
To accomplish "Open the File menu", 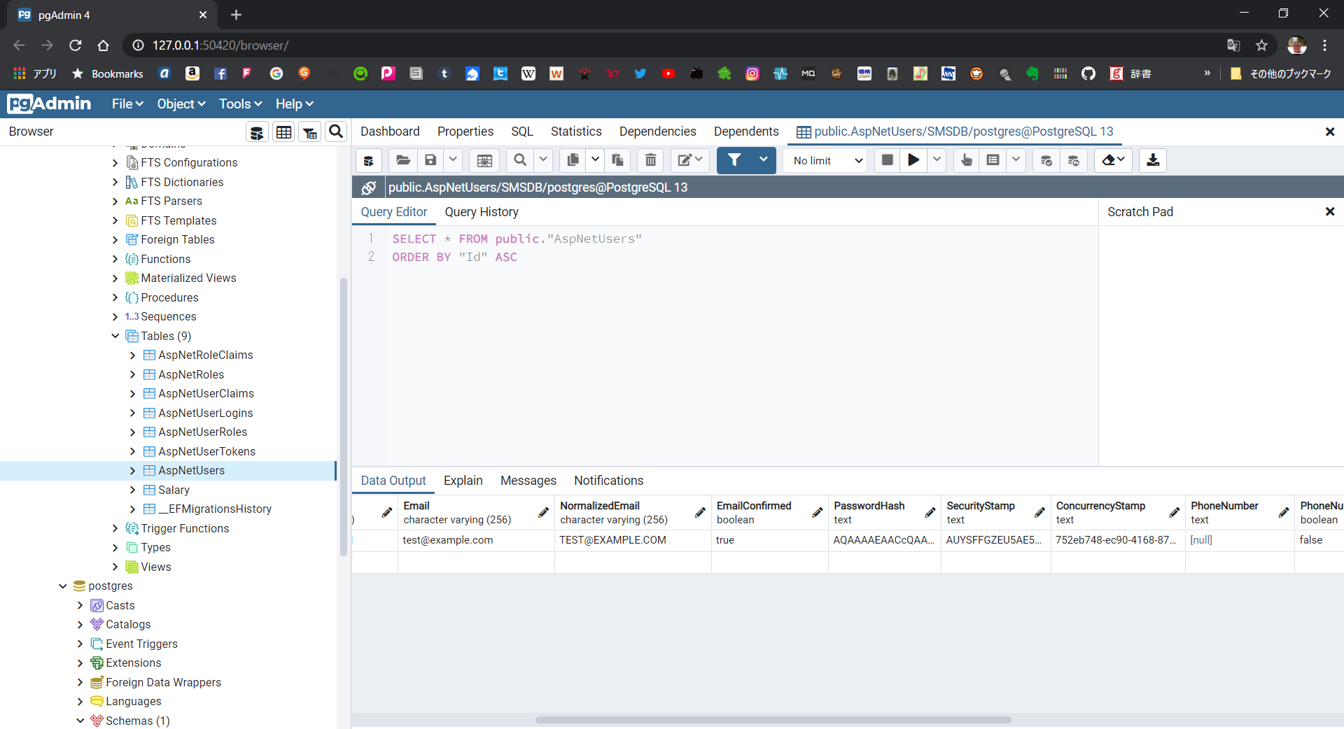I will point(127,104).
